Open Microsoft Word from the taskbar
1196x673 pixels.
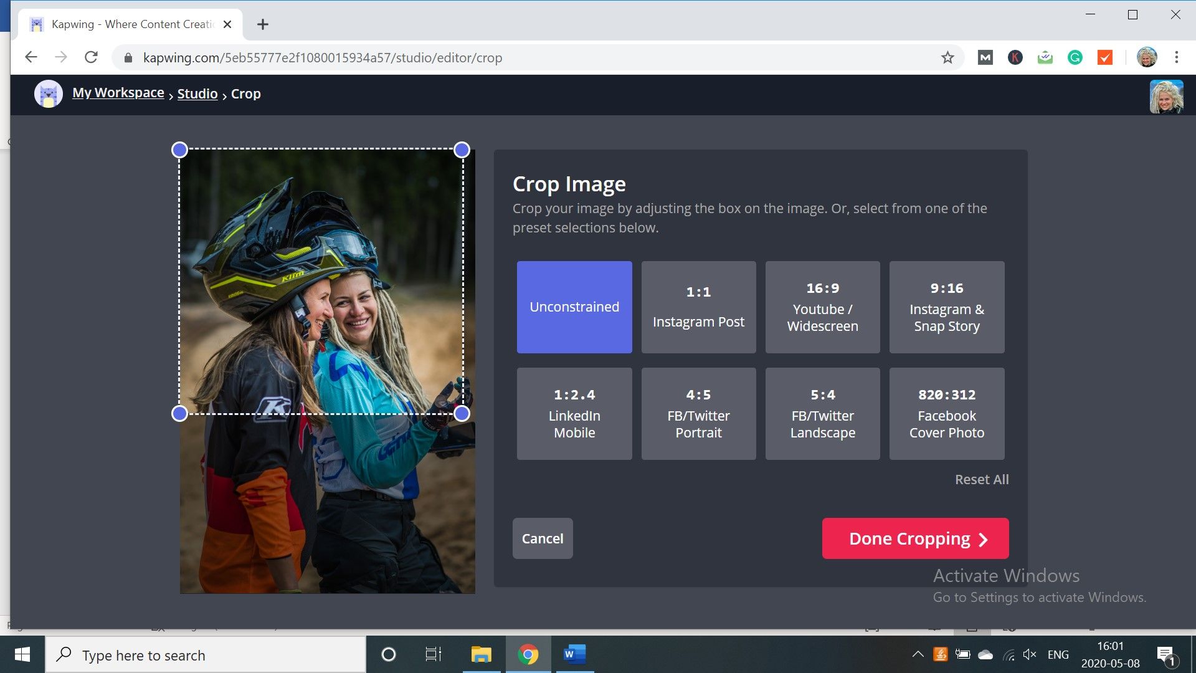[574, 654]
